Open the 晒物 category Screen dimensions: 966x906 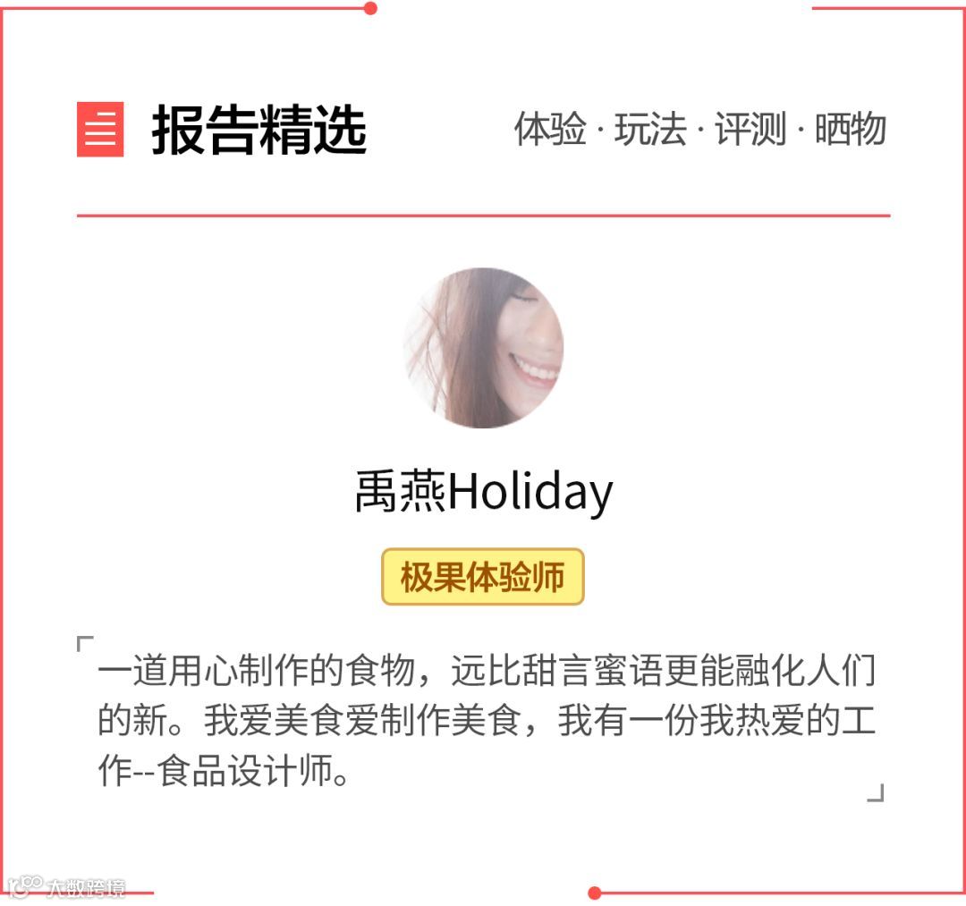[851, 130]
